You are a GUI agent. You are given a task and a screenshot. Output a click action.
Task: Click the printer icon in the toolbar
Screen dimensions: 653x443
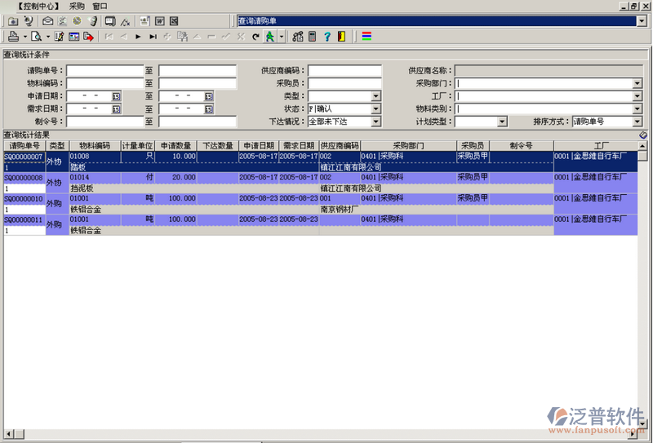(x=13, y=37)
